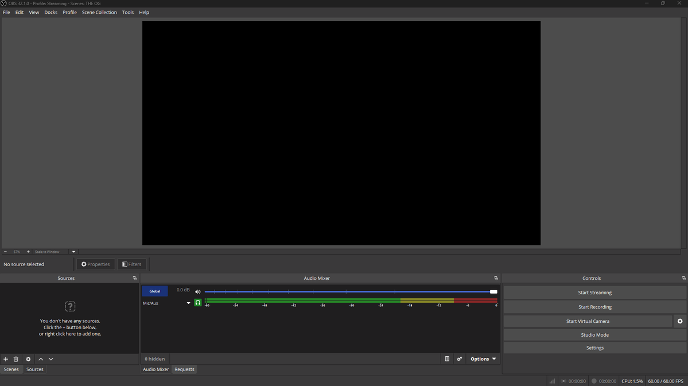
Task: Remove selected source with trash icon
Action: click(x=16, y=359)
